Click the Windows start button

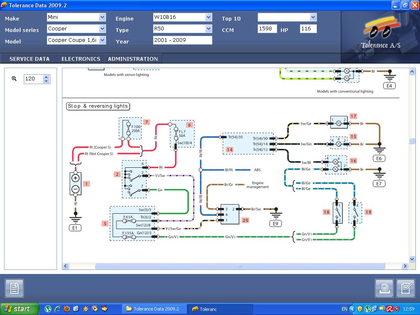(x=19, y=309)
